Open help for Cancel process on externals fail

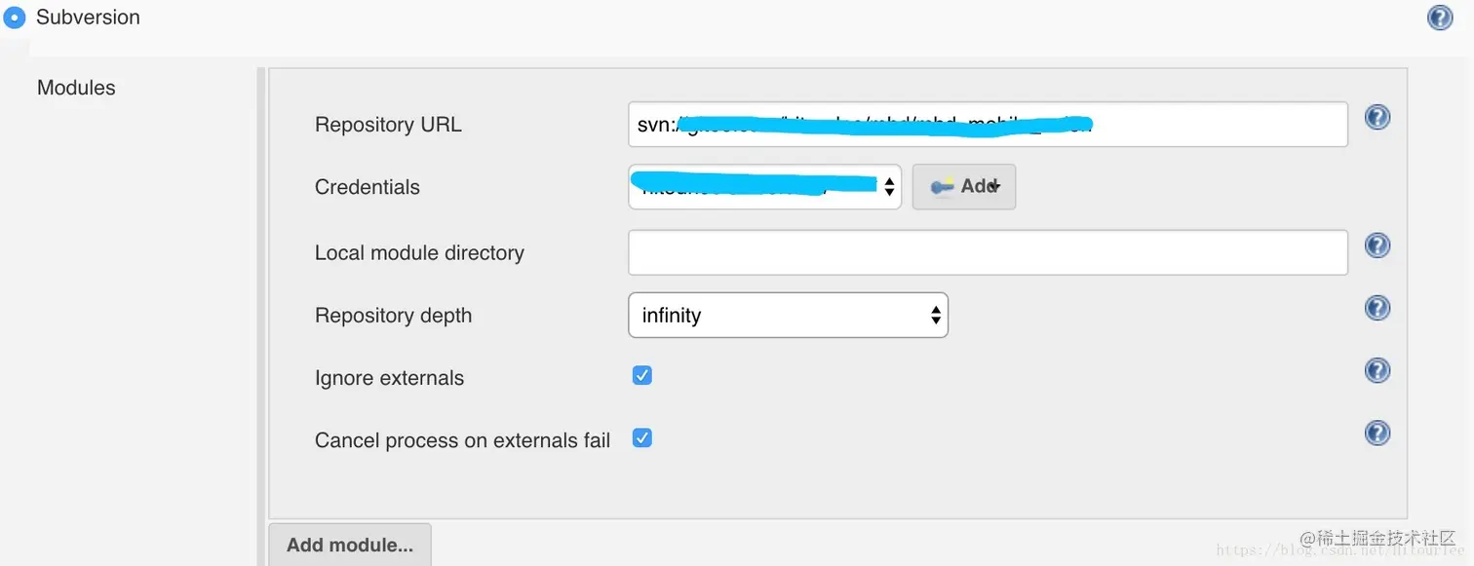1377,434
